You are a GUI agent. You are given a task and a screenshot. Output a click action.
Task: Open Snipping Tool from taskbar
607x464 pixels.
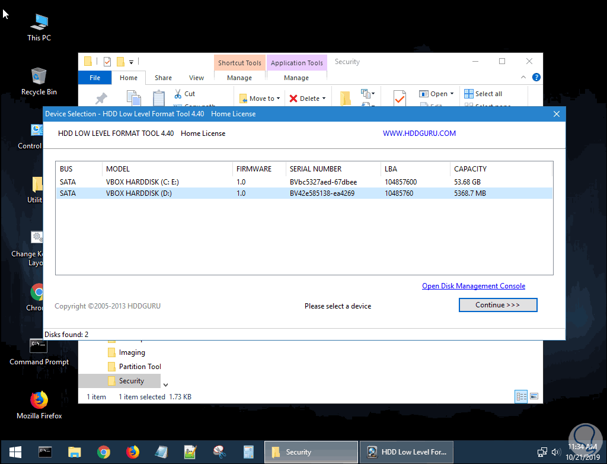pos(219,452)
